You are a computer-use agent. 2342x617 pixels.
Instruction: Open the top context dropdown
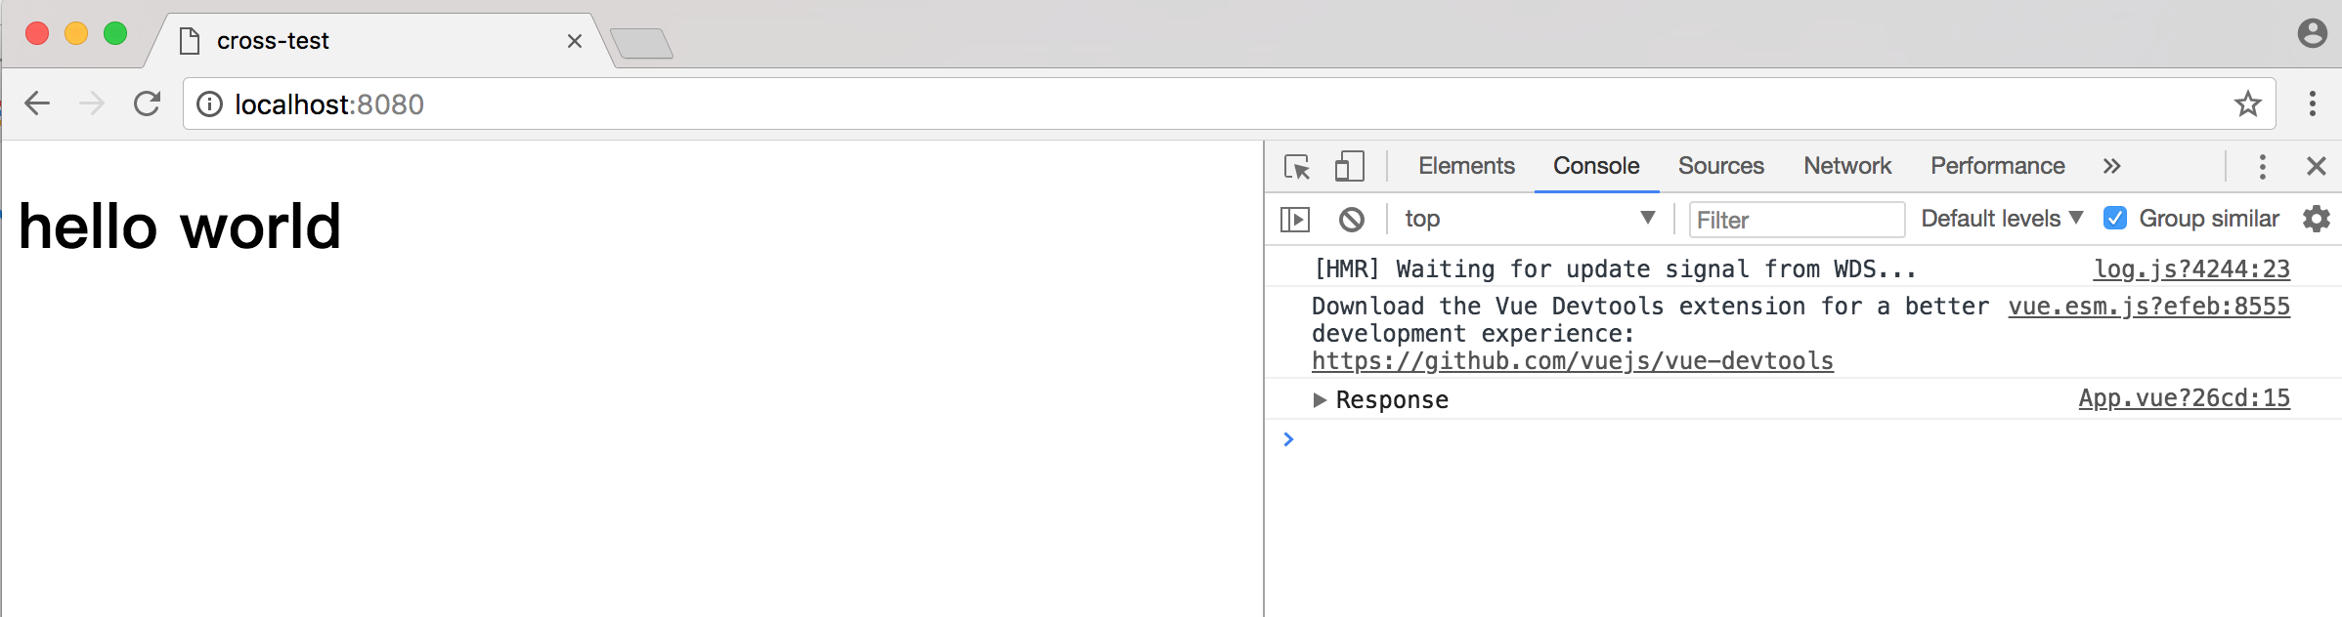click(1529, 219)
